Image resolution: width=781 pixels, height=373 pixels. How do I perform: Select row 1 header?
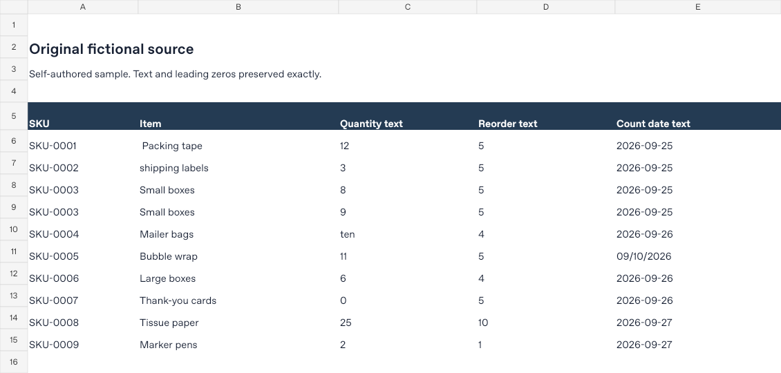click(x=14, y=25)
